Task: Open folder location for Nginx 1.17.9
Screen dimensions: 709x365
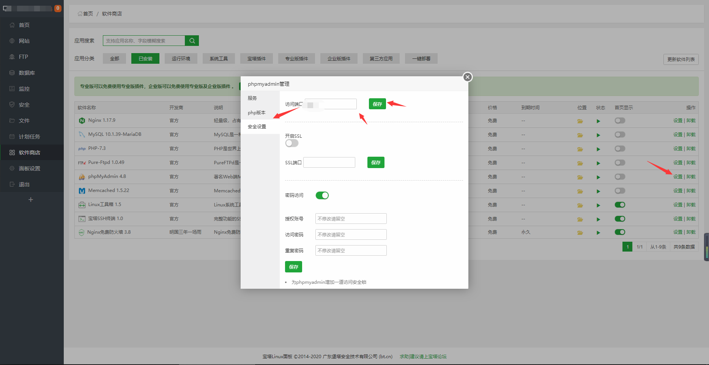Action: pos(580,121)
